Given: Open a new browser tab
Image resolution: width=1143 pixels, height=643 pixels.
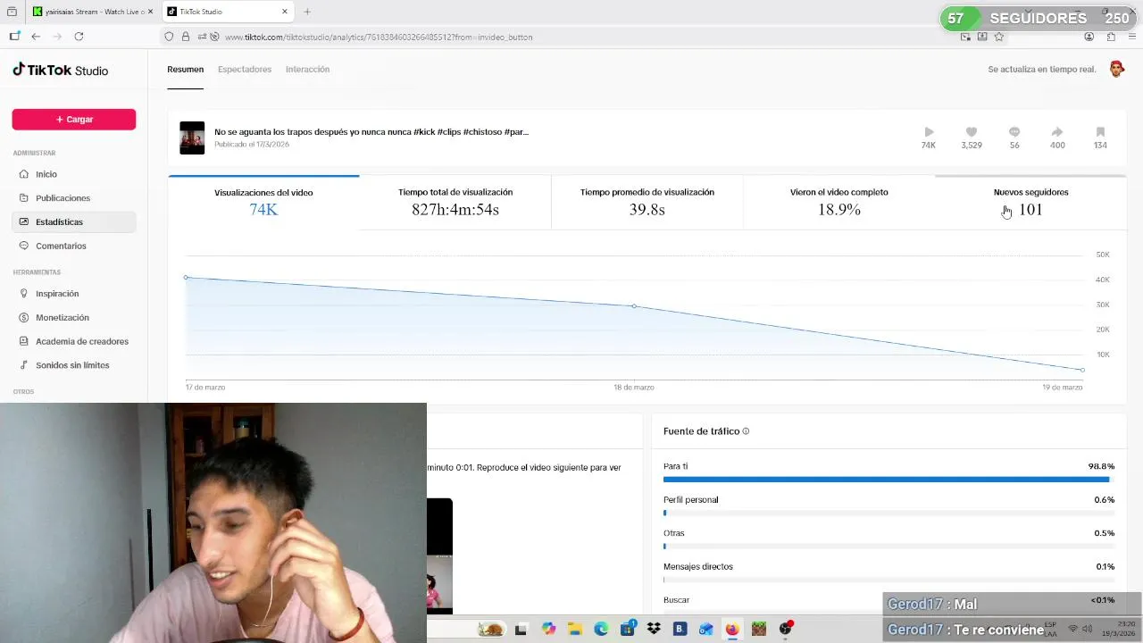Looking at the screenshot, I should [307, 12].
